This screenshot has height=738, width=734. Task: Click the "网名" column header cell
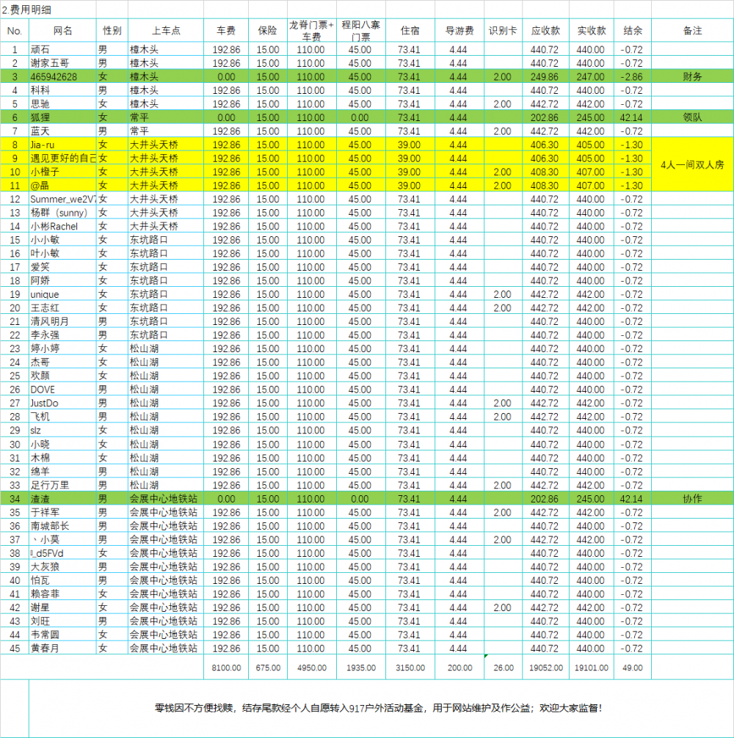(x=62, y=31)
